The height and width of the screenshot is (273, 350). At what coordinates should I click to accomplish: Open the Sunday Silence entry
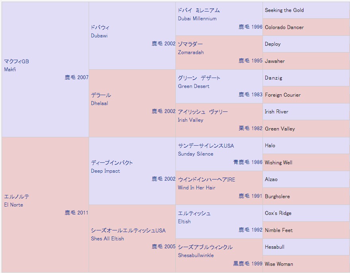(x=196, y=154)
